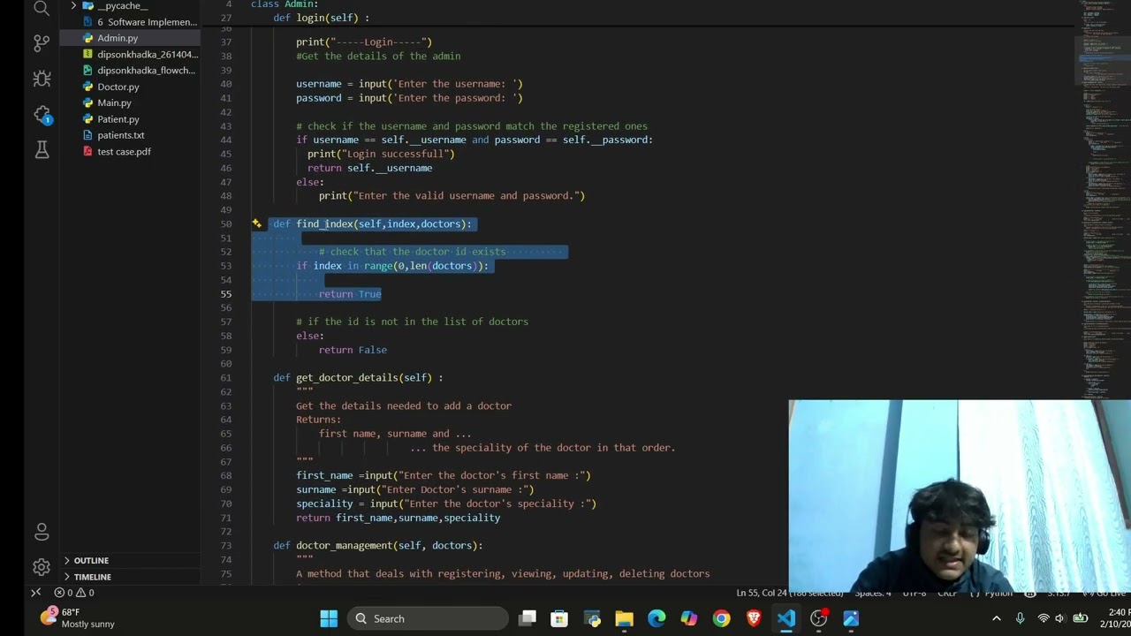Open Wi-Fi network settings in tray

point(1044,618)
